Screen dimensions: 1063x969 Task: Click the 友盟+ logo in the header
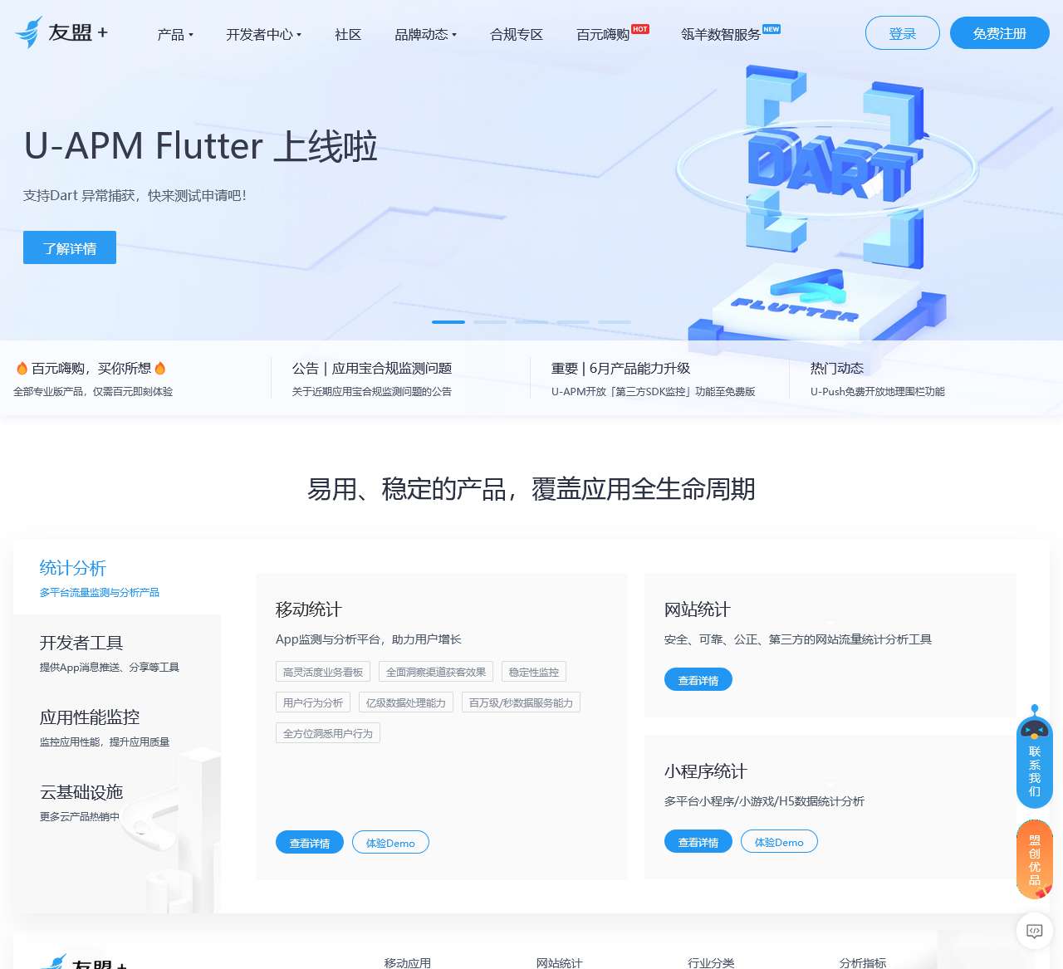coord(61,32)
